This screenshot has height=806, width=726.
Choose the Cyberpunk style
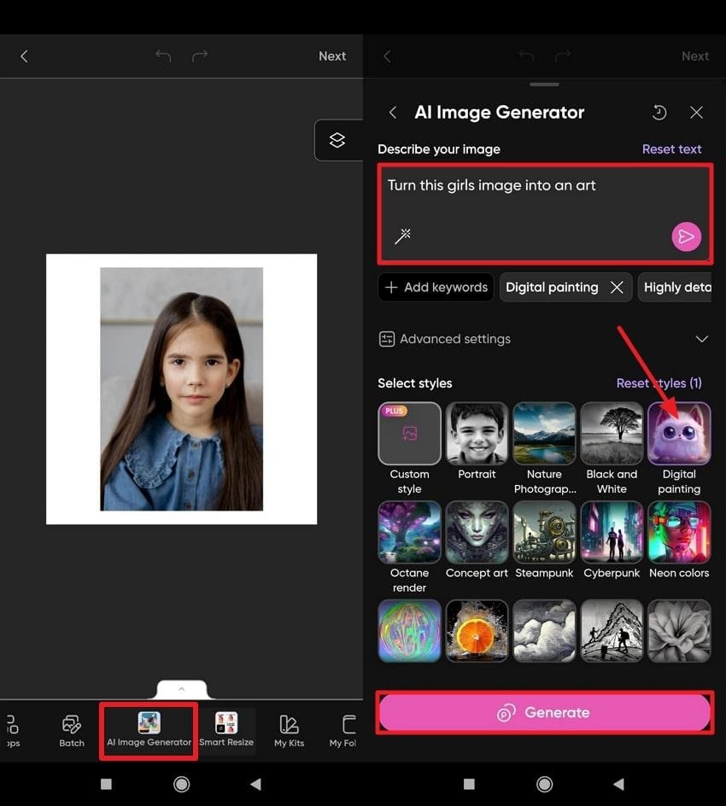tap(612, 532)
